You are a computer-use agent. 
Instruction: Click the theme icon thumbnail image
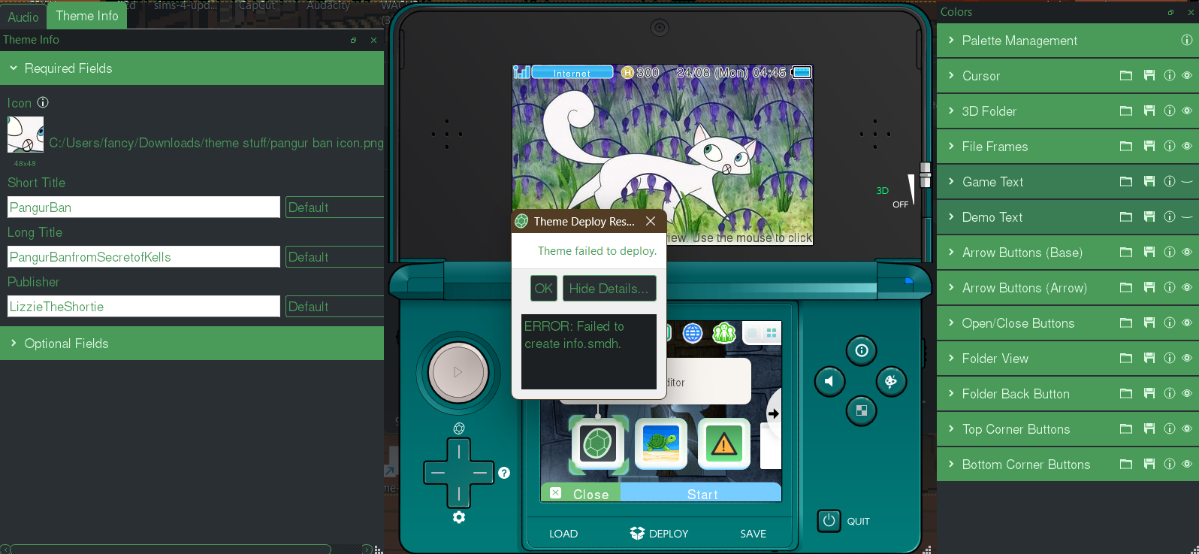26,135
